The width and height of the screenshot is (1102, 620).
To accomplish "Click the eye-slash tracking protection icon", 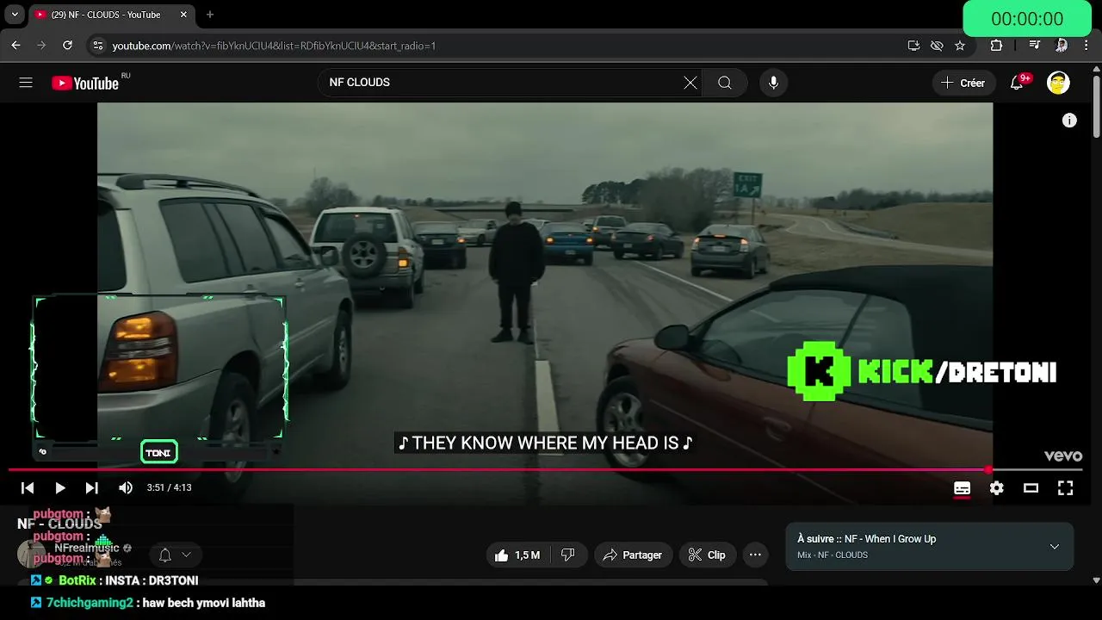I will [937, 46].
